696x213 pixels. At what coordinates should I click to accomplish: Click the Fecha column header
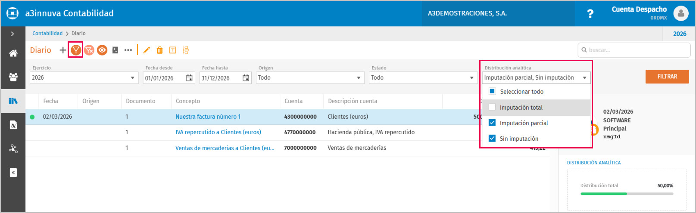50,101
